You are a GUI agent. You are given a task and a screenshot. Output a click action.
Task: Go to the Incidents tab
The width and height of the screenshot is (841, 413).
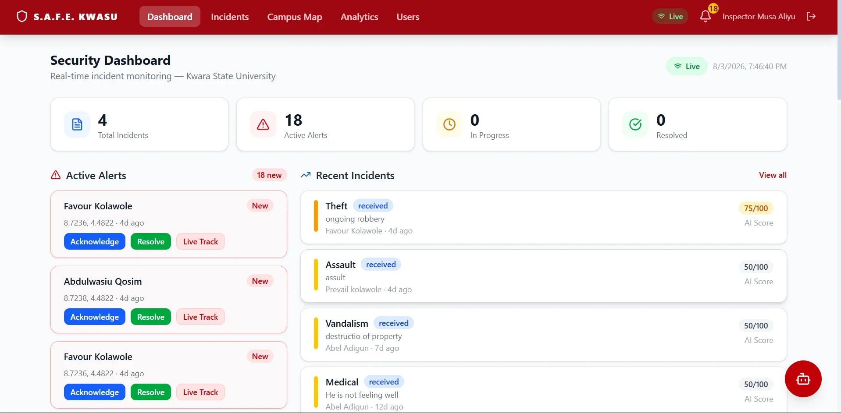230,17
